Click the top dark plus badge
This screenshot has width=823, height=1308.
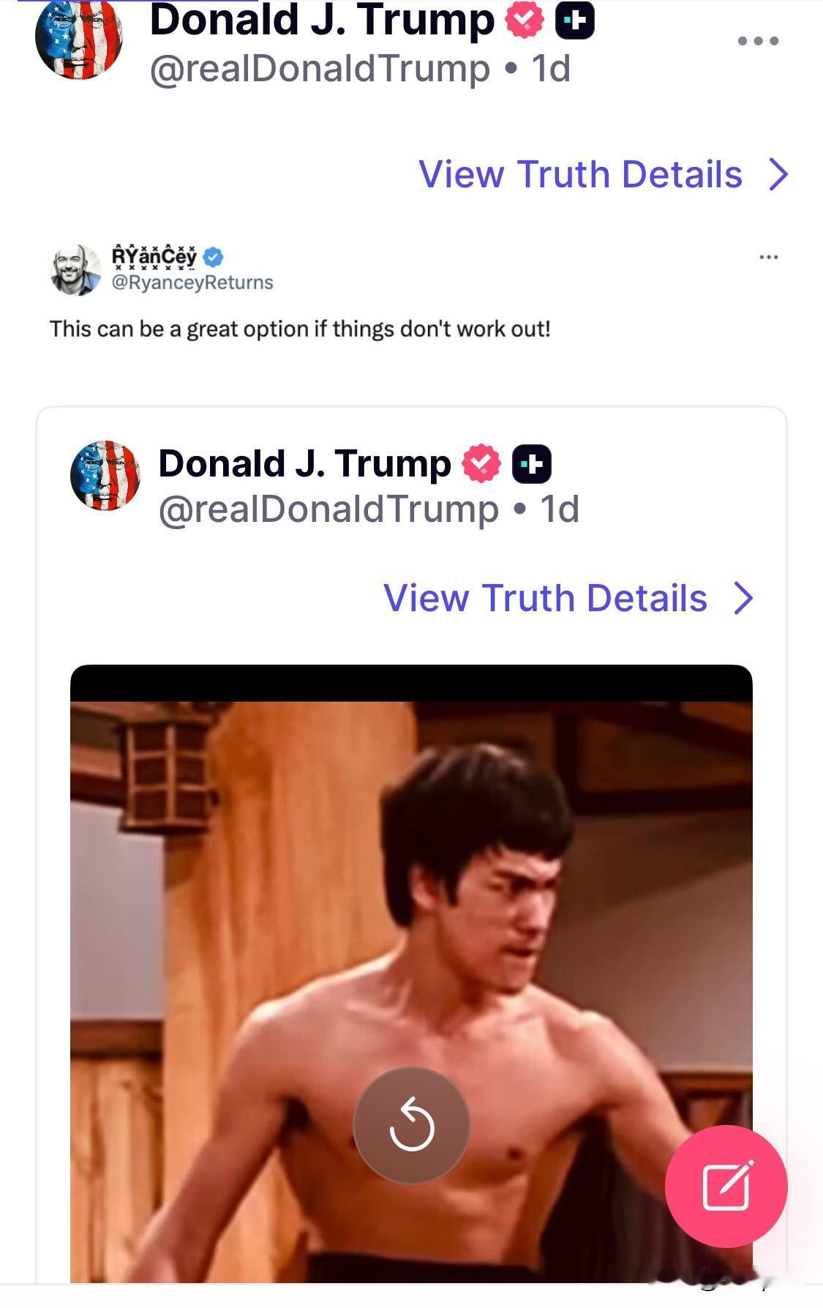(x=575, y=20)
